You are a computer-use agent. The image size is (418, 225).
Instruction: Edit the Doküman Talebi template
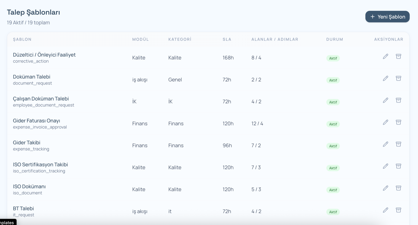click(386, 78)
